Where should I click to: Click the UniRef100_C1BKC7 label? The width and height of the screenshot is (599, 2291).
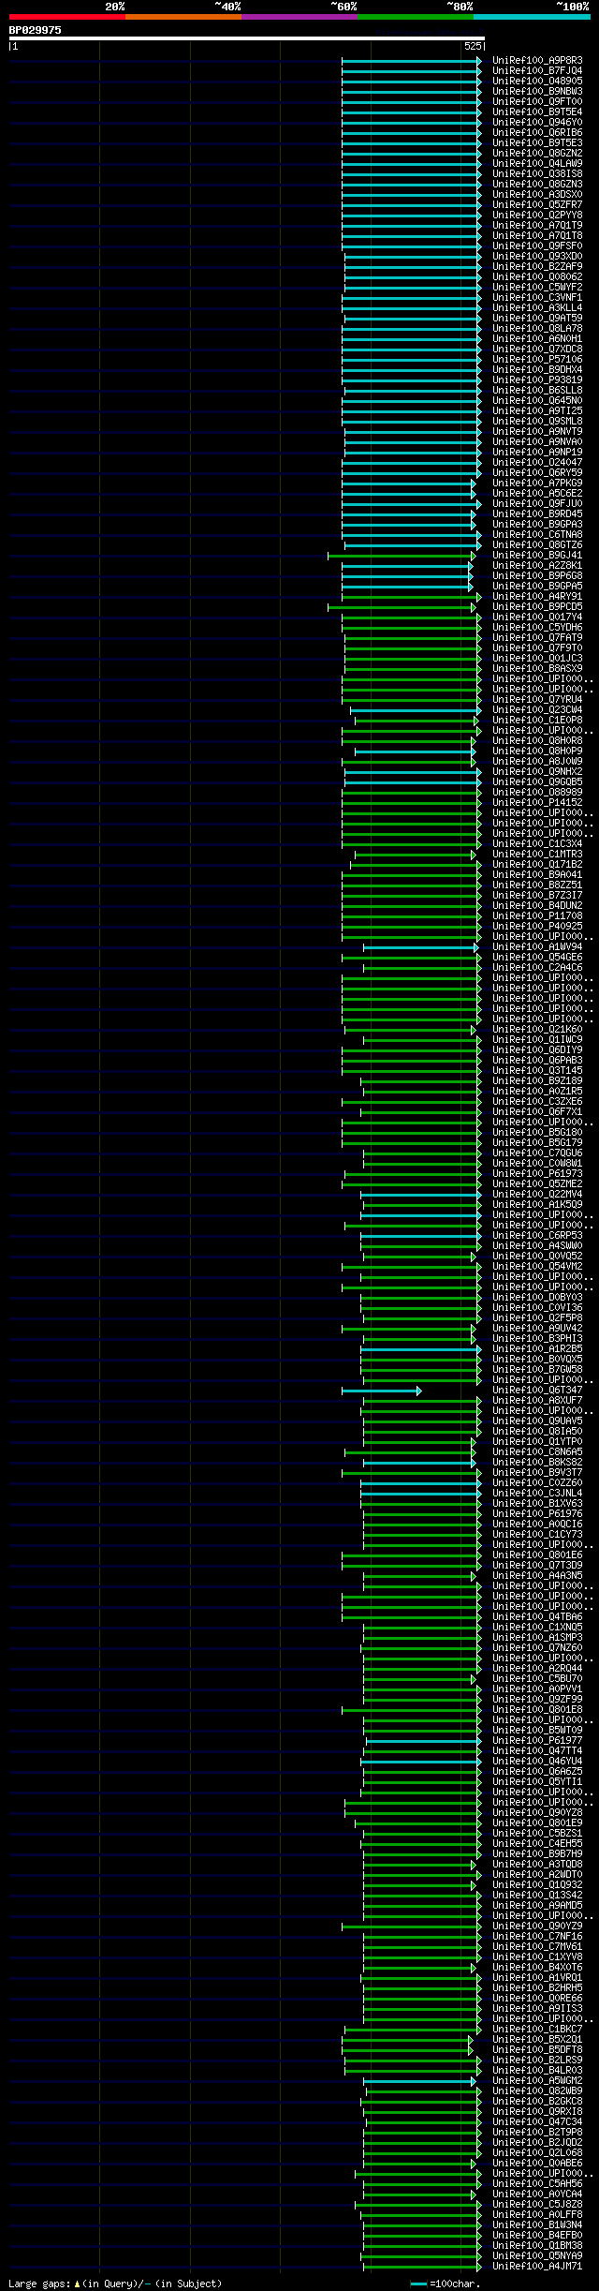537,2029
